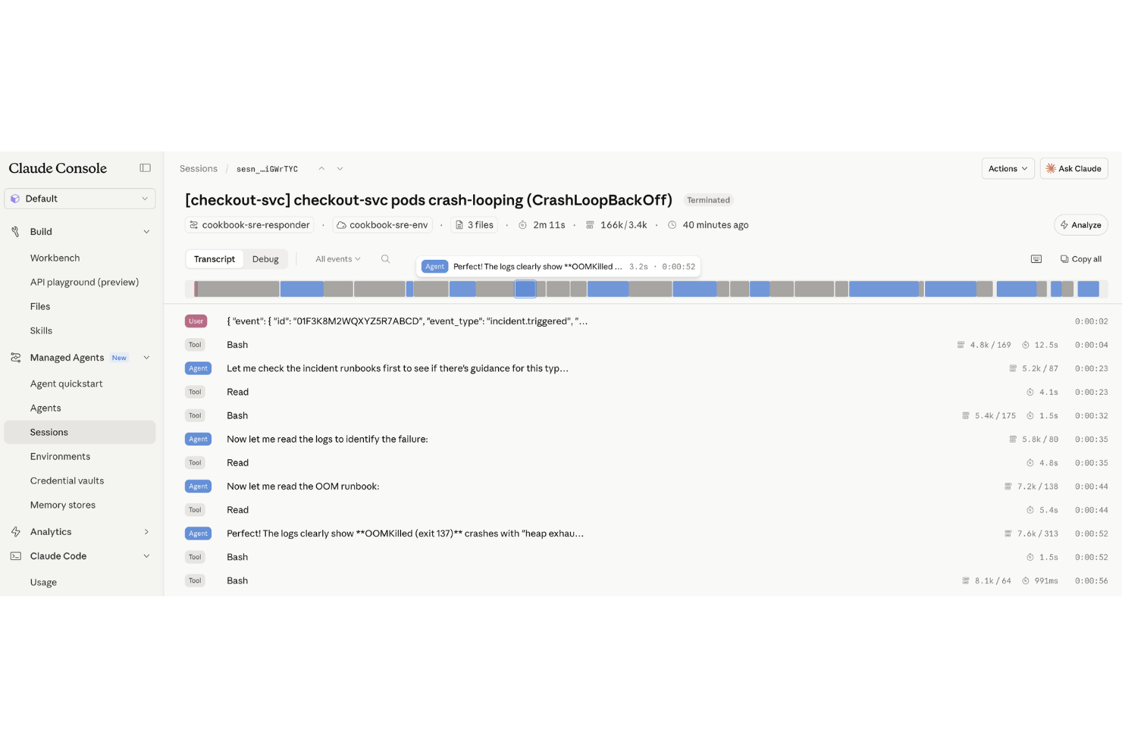Open cookbook-sre-env environment chip
This screenshot has width=1122, height=748.
pos(383,225)
